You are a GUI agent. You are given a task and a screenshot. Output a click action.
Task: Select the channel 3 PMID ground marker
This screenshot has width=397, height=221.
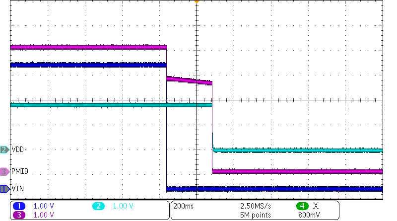point(4,171)
